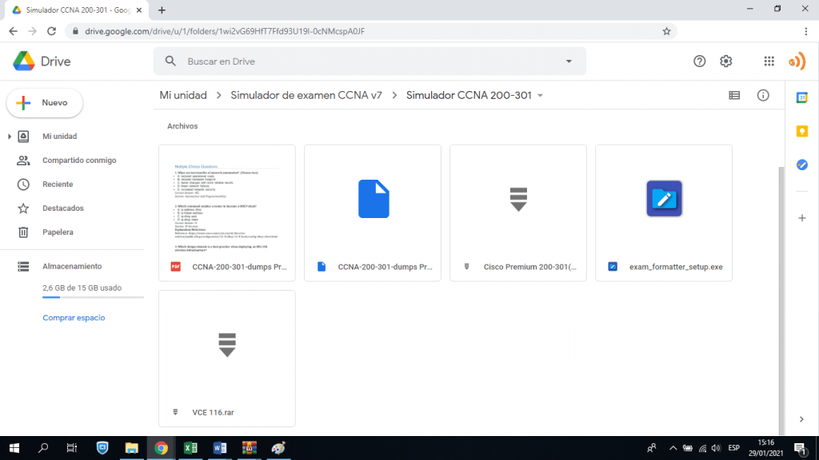Open Windows Start menu
Viewport: 819px width, 460px height.
[x=14, y=448]
